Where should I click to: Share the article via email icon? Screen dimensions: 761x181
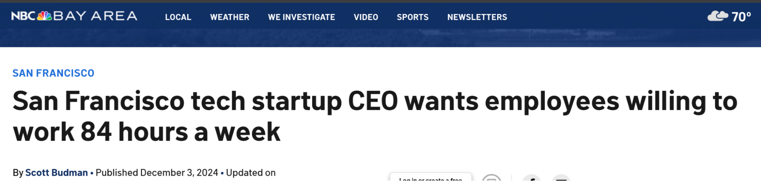pos(561,179)
